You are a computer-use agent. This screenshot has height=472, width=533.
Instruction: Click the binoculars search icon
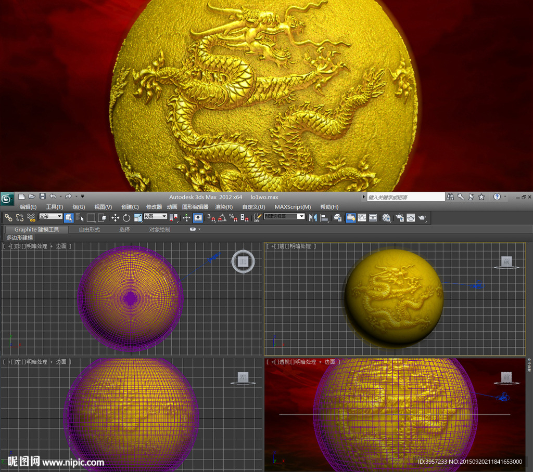point(450,196)
